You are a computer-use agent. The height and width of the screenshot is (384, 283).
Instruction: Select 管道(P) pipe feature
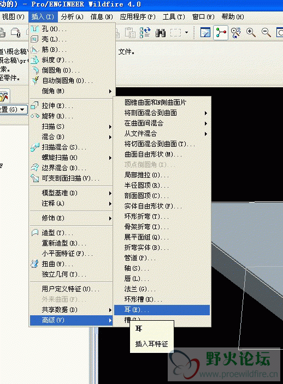coord(162,258)
